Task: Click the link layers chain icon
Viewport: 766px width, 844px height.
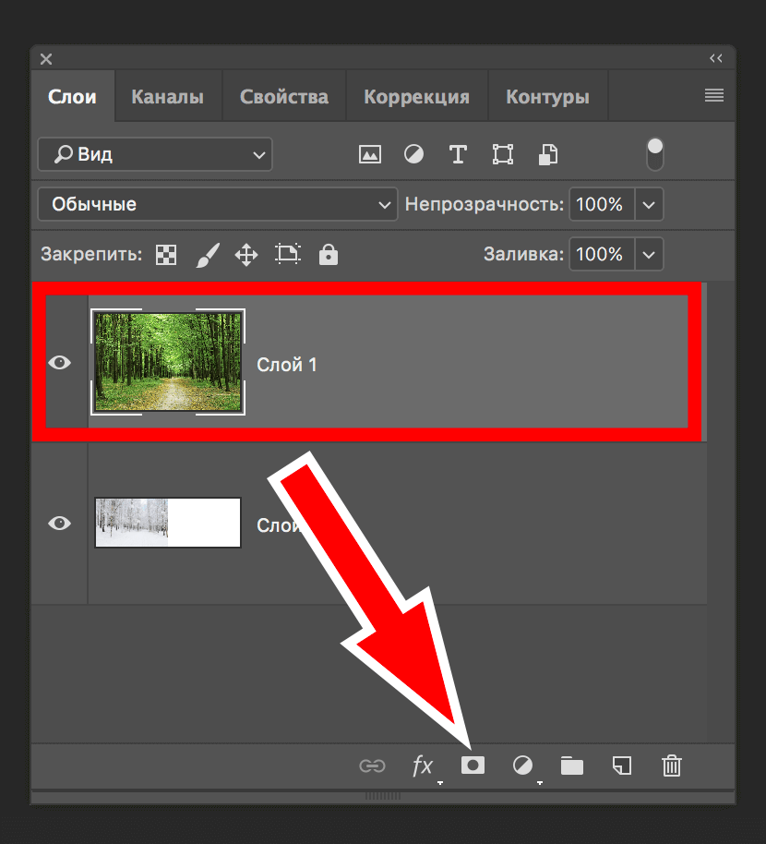Action: [371, 765]
